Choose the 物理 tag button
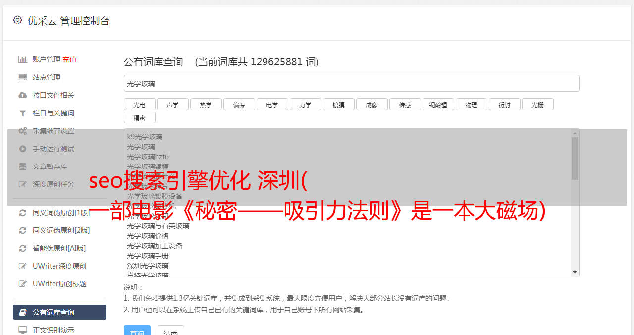This screenshot has height=335, width=634. coord(471,104)
